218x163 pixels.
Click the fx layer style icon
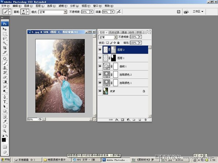click(x=117, y=119)
